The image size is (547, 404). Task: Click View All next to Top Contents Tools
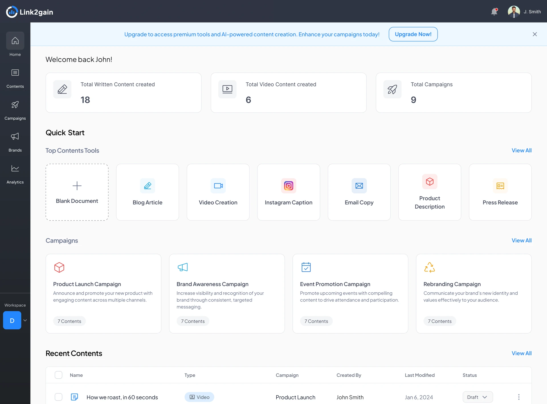[x=521, y=150]
